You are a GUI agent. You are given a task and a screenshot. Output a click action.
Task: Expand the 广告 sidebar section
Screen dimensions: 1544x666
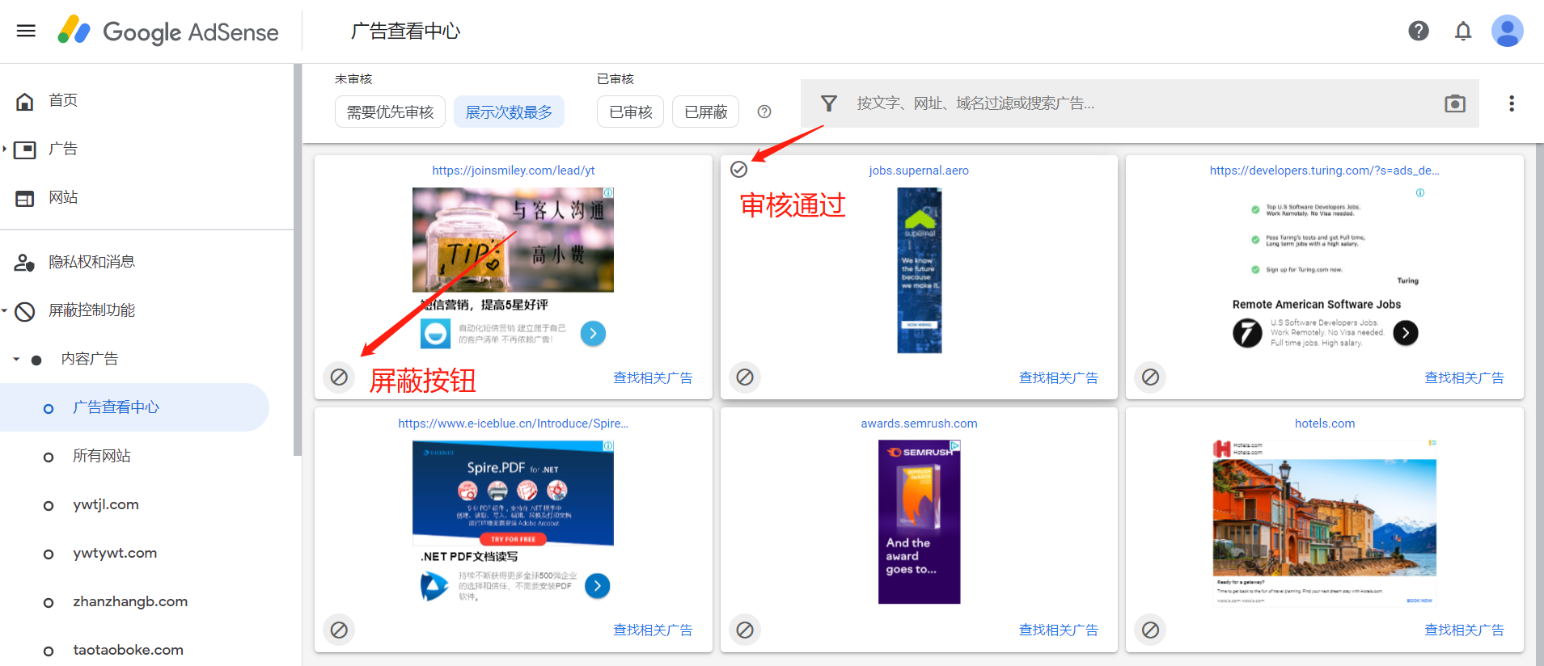coord(5,149)
